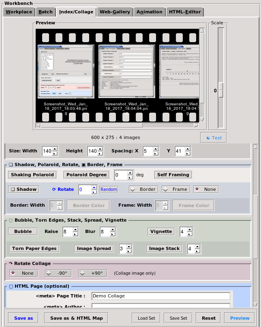Image resolution: width=261 pixels, height=327 pixels.
Task: Click the Reset button
Action: click(208, 318)
